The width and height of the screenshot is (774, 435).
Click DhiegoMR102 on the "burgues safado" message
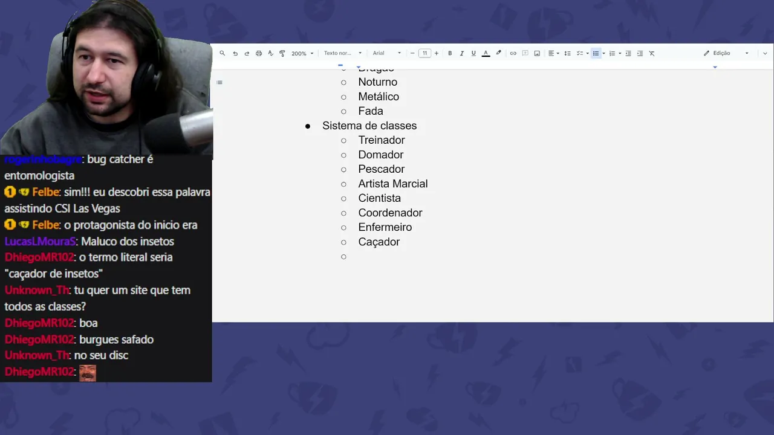(39, 340)
